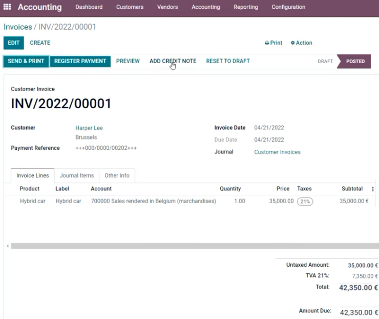Click the Amount Due 42,350.00 € value
Screen dimensions: 379x319
[x=359, y=312]
